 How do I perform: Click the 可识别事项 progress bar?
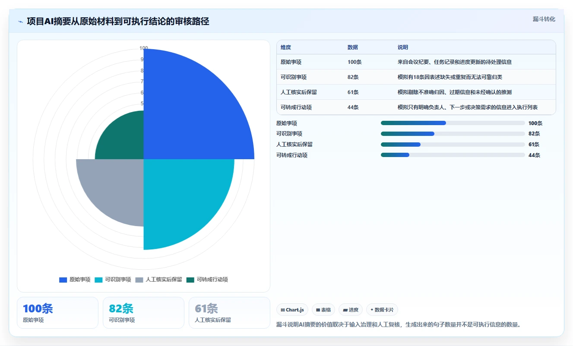click(x=453, y=134)
